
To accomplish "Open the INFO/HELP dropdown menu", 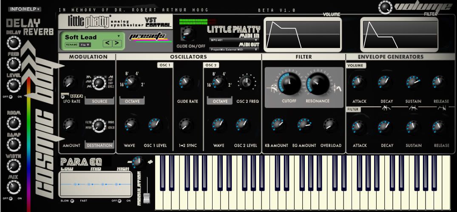I will tap(25, 9).
